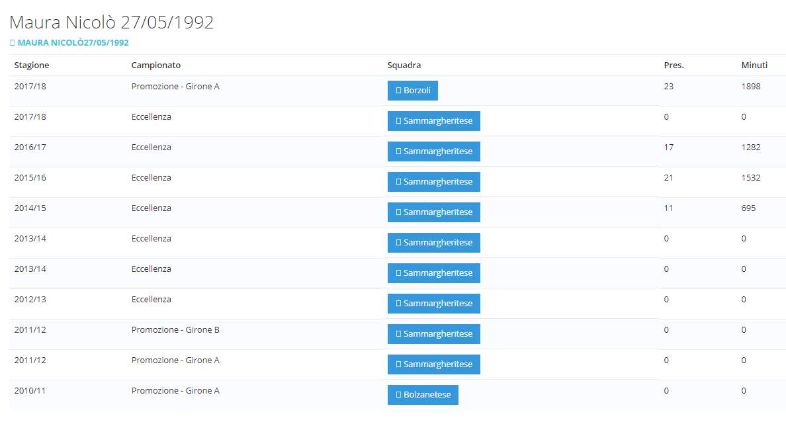Open Sammargheritese for season 2012/13
Viewport: 786px width, 424px height.
coord(433,304)
